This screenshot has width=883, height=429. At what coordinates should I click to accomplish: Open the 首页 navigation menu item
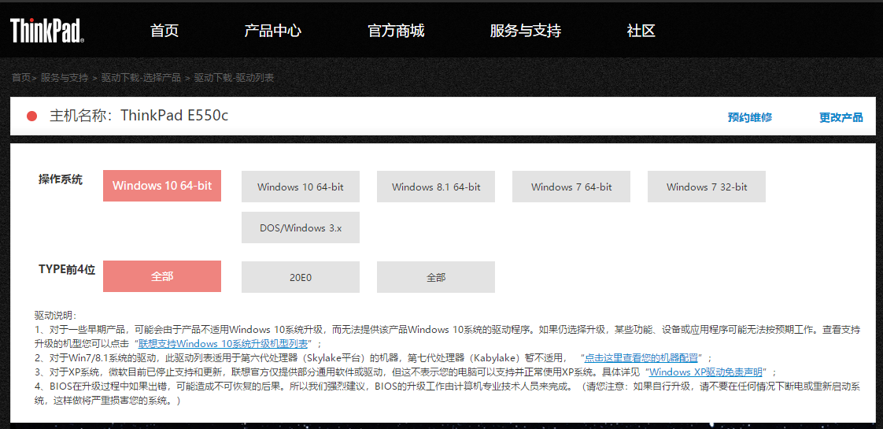point(164,31)
